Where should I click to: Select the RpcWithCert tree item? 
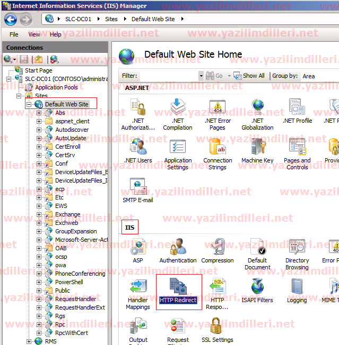coord(72,333)
